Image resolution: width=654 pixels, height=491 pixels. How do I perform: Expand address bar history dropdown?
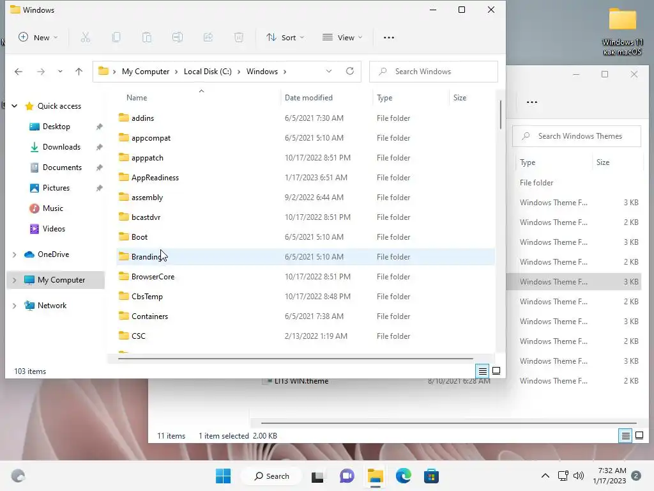329,72
